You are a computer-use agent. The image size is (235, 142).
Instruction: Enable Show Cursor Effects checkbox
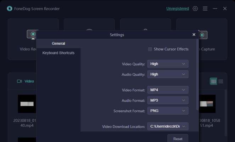(x=150, y=49)
